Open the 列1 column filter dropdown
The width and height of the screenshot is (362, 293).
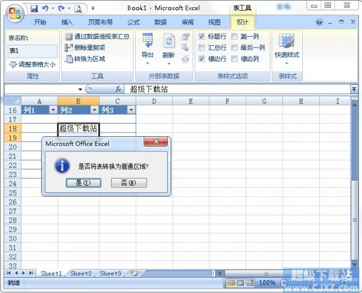(52, 110)
